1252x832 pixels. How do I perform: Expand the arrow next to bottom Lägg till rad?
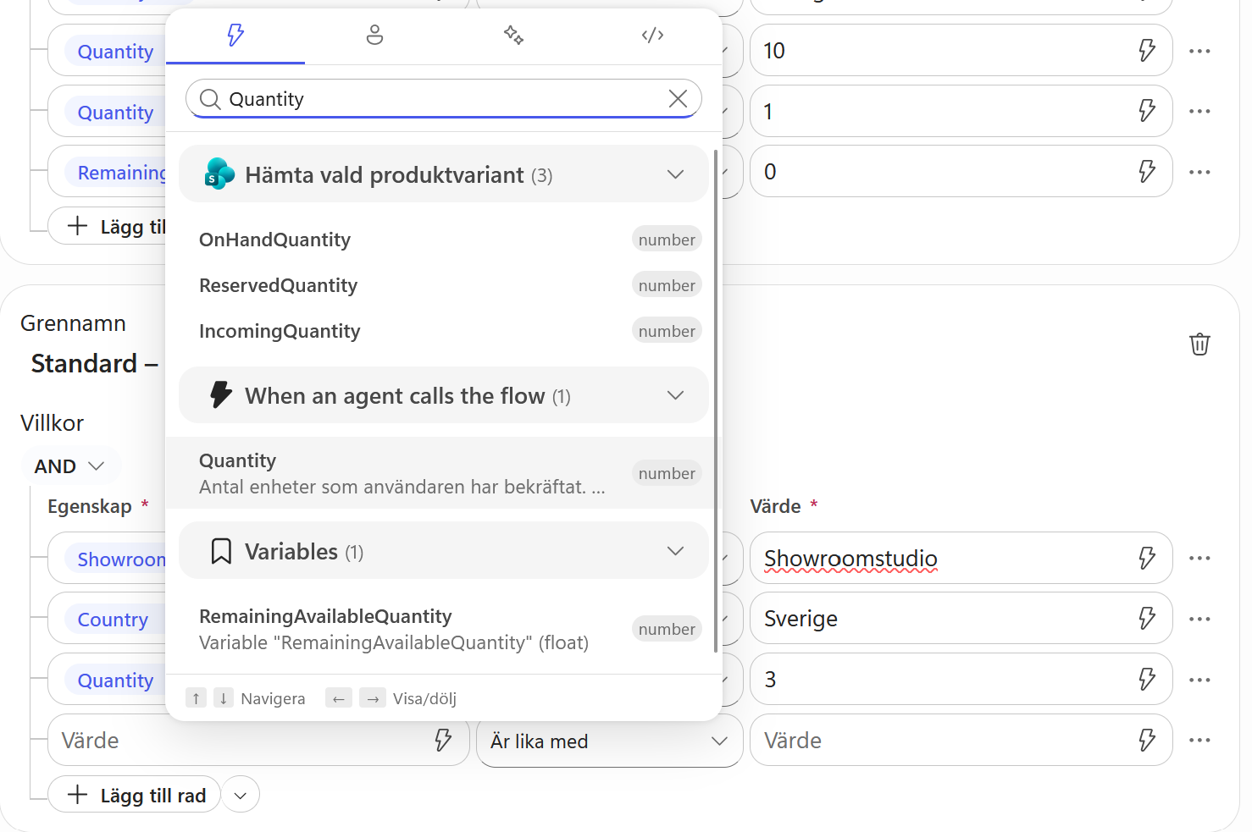tap(241, 795)
